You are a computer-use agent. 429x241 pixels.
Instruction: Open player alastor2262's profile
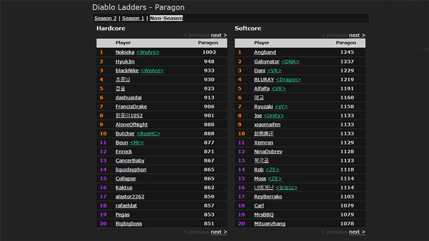pos(130,196)
